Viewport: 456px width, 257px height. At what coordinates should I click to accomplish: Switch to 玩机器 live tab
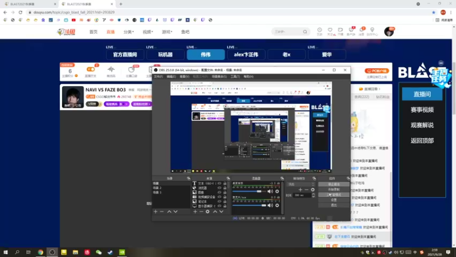165,54
